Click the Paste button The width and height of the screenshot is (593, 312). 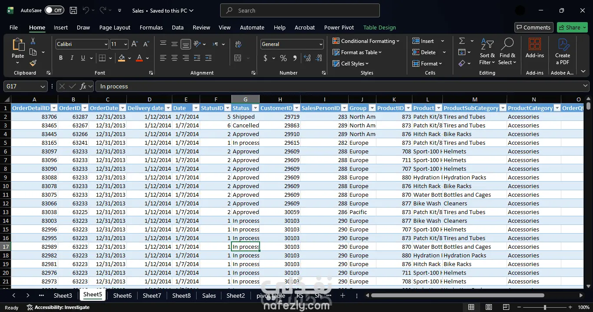[x=18, y=51]
